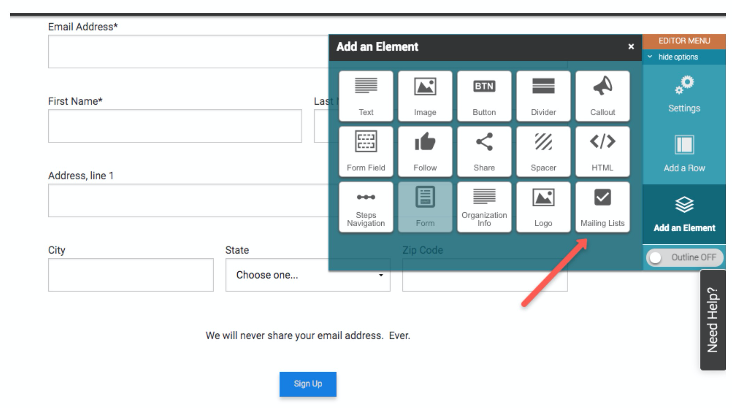Open Add an Element panel option
The image size is (732, 408).
pyautogui.click(x=684, y=214)
